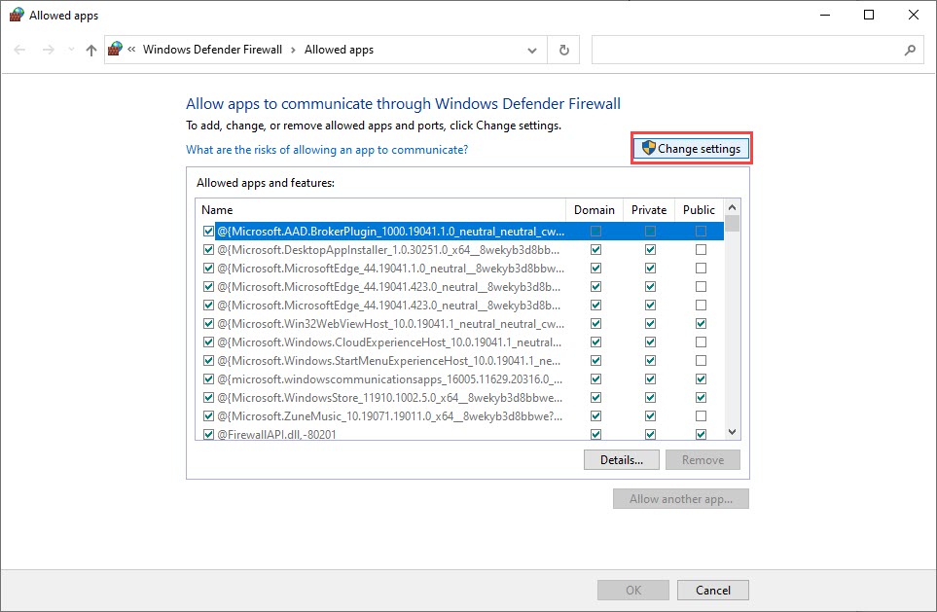This screenshot has width=937, height=612.
Task: Show hidden breadcrumb path double chevron
Action: 131,50
